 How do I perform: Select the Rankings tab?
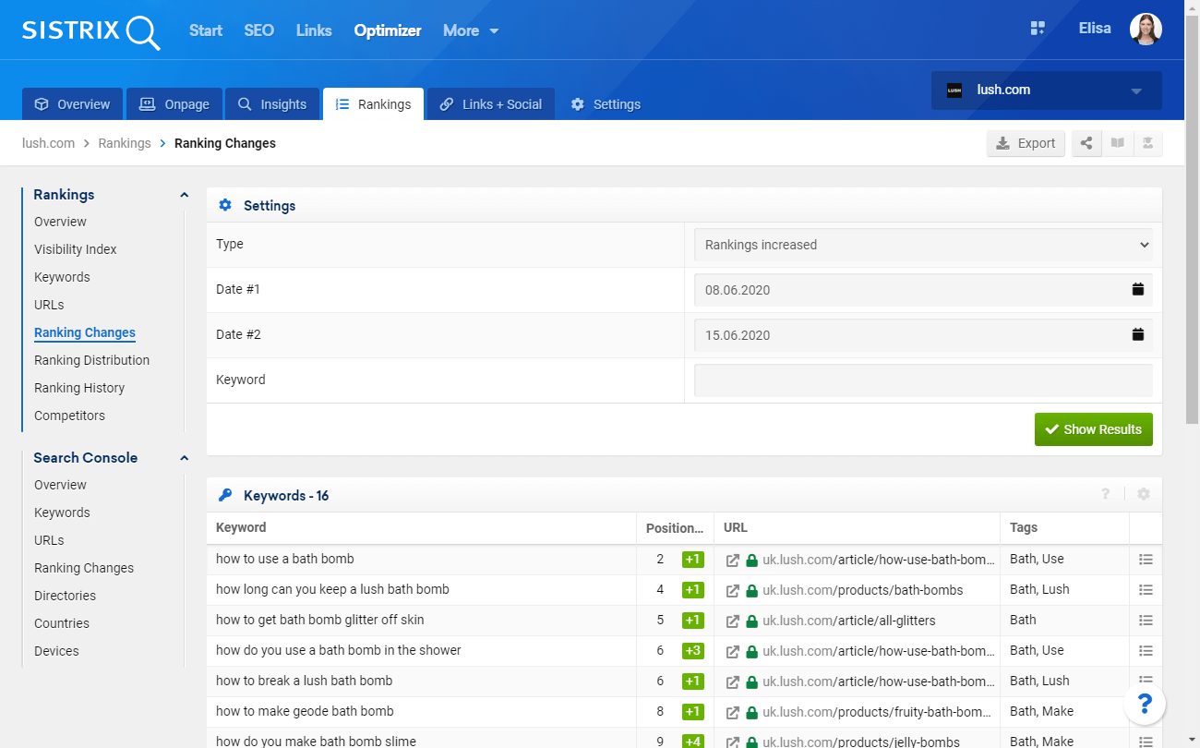373,104
